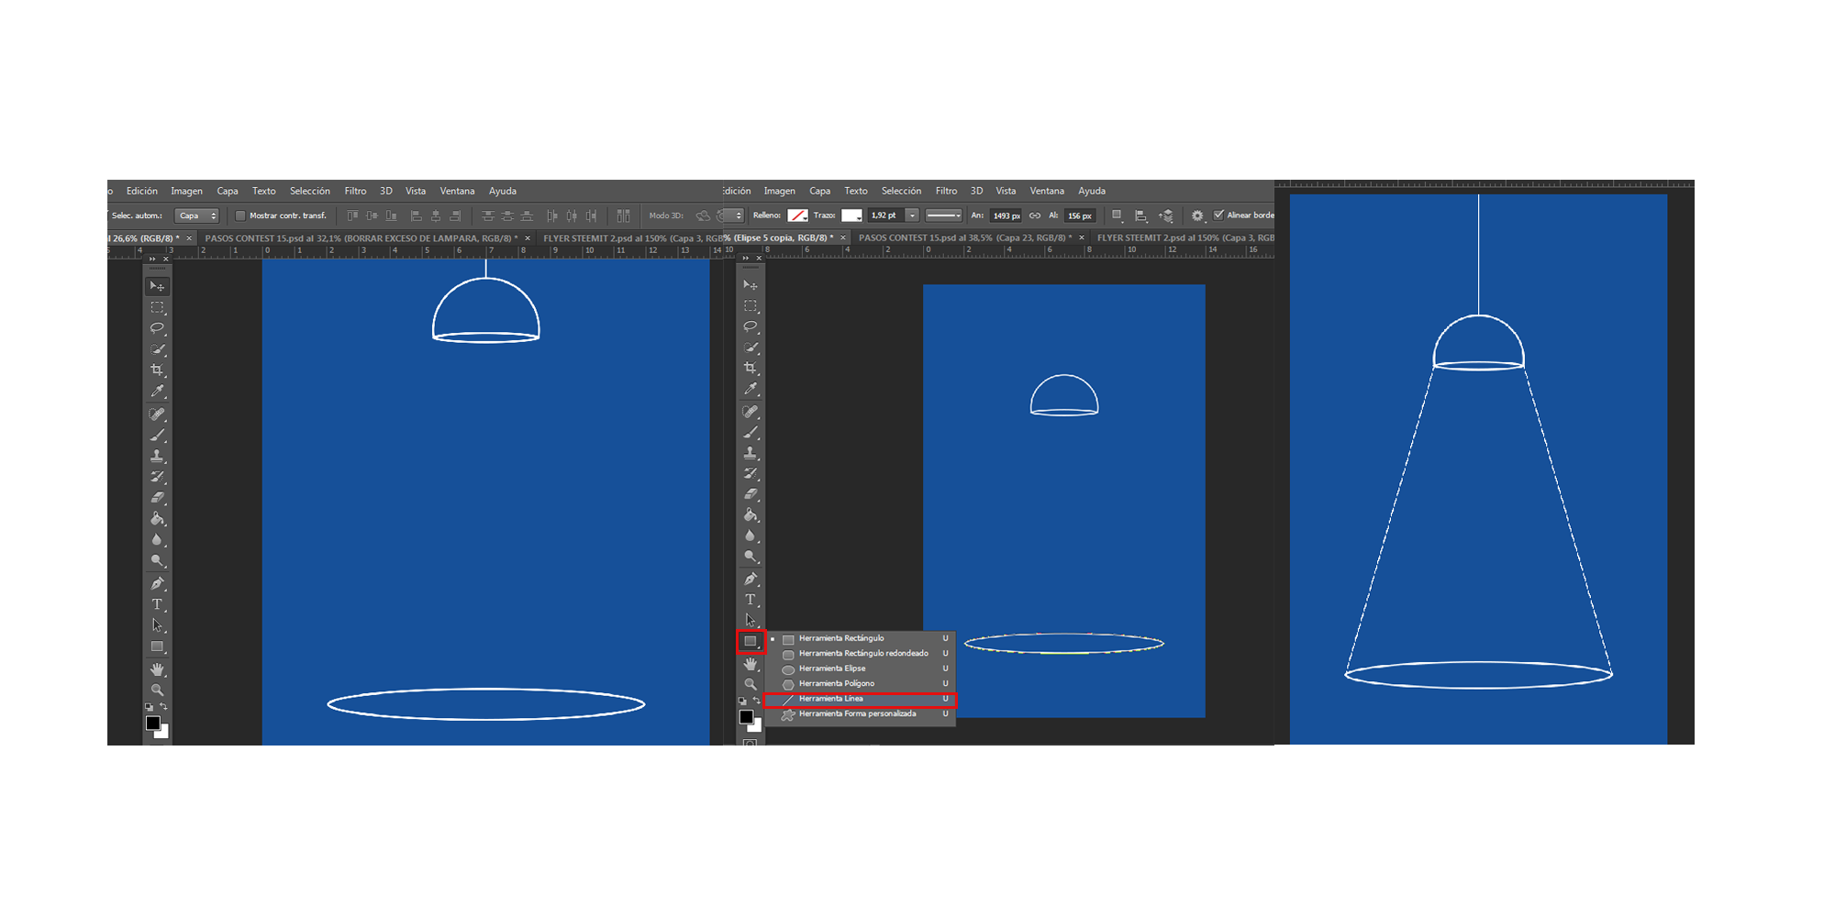The image size is (1835, 917).
Task: Choose Herramienta Polígono from flyout
Action: (x=860, y=683)
